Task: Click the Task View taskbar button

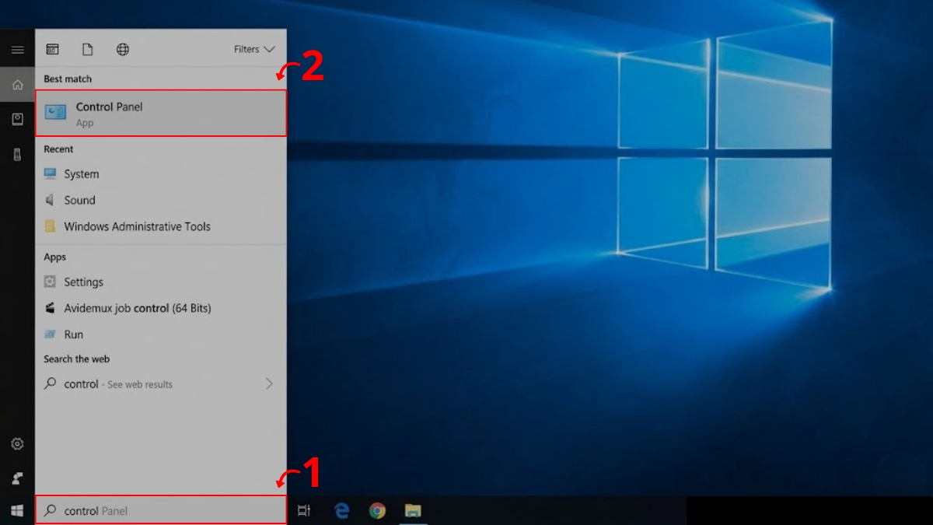Action: [x=304, y=510]
